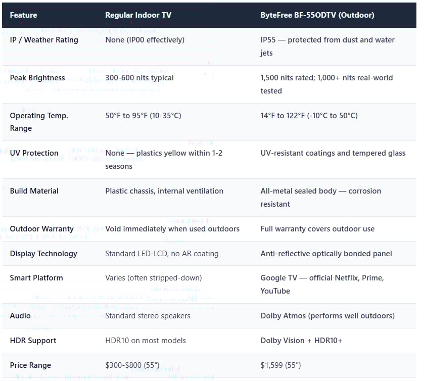Select the Operating Temp. Range label
Screen dimensions: 424x381
click(x=39, y=122)
